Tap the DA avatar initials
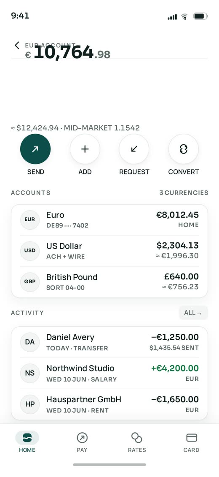The width and height of the screenshot is (219, 477). click(30, 342)
